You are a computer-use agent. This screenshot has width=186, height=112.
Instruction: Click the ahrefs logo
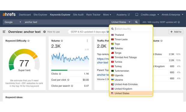tap(9, 14)
